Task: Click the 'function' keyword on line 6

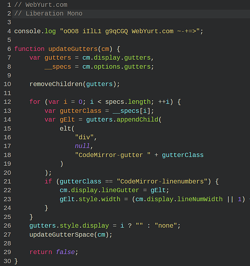Action: (29, 49)
